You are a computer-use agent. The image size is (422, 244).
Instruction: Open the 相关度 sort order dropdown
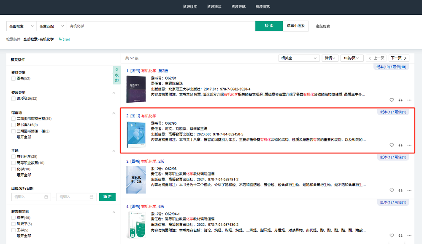pyautogui.click(x=299, y=58)
